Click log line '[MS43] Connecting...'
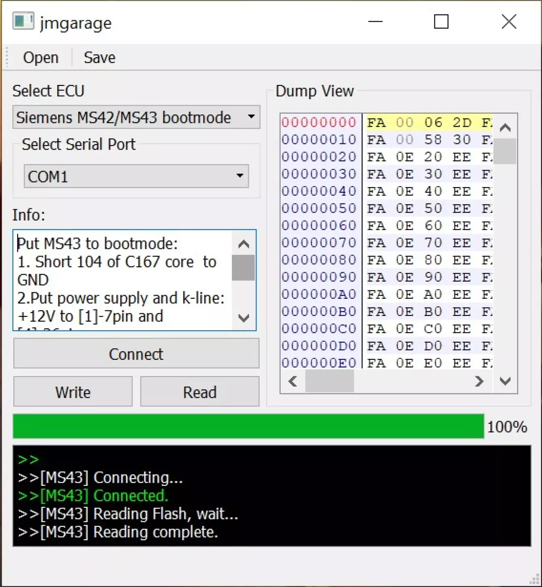Viewport: 542px width, 587px height. (100, 477)
